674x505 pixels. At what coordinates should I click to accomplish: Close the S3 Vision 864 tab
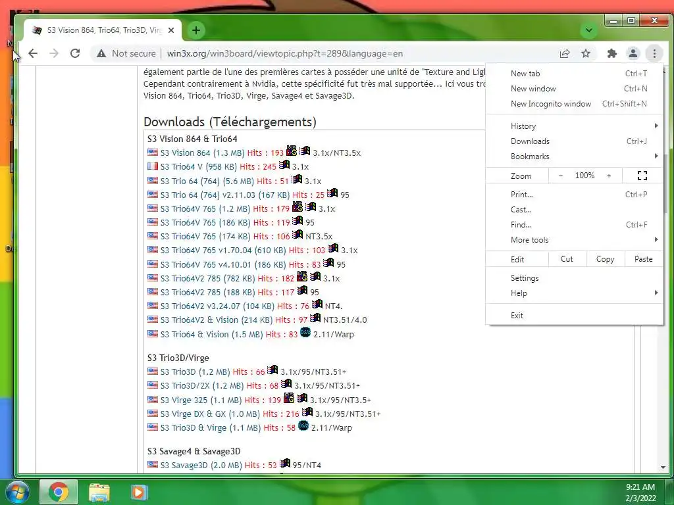click(x=171, y=30)
